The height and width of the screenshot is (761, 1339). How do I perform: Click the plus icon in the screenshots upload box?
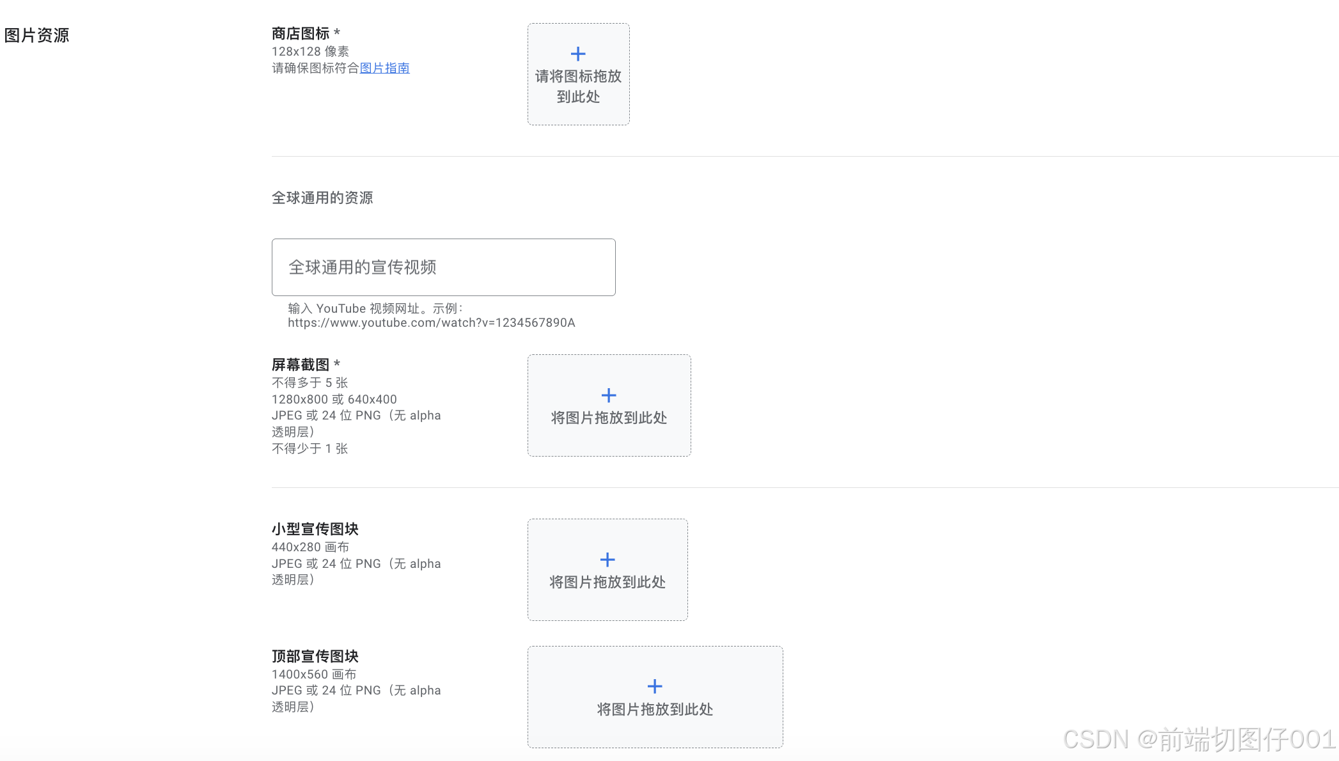(609, 395)
